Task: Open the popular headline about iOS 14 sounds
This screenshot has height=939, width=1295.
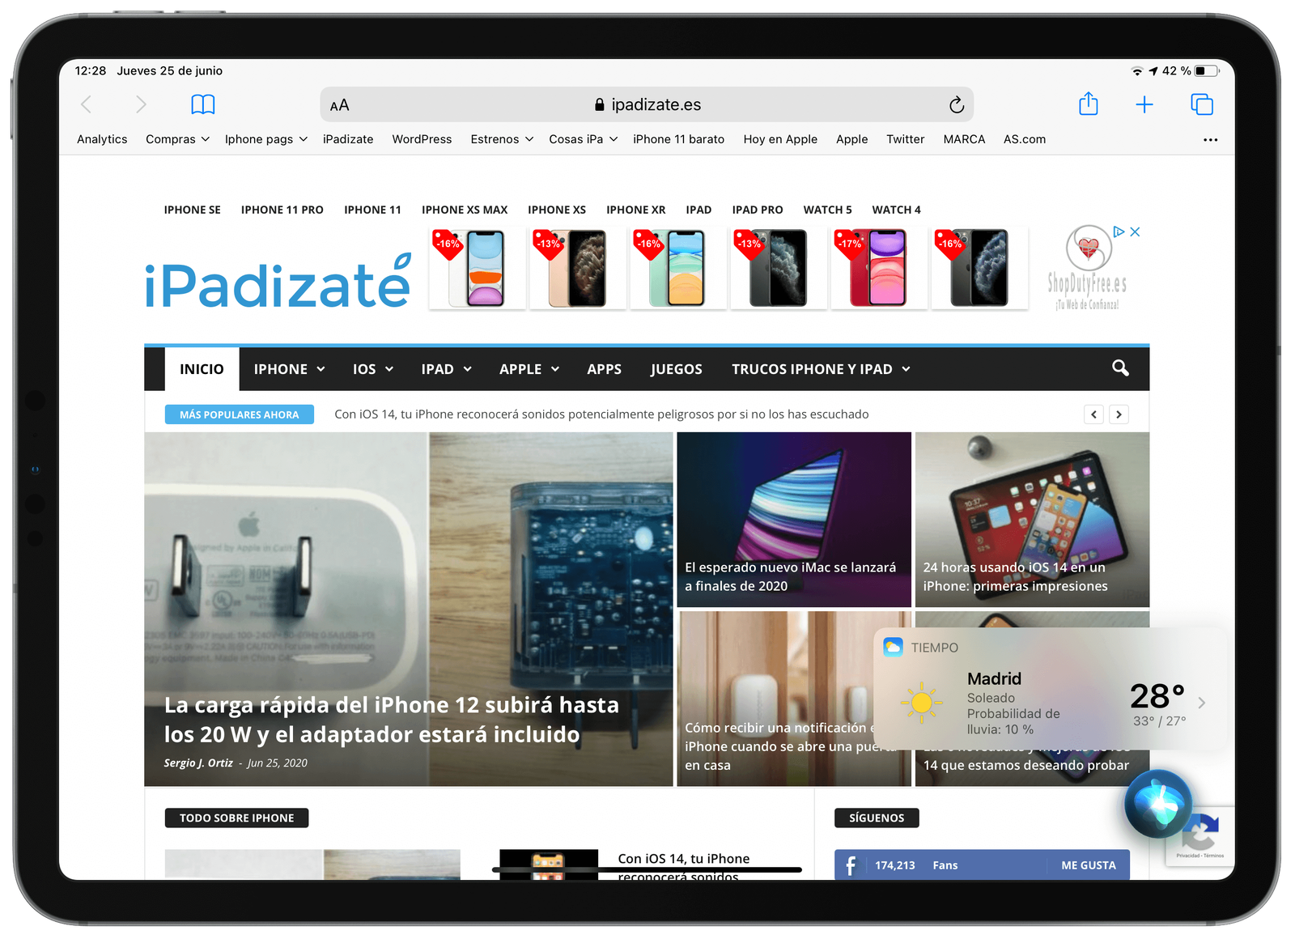Action: pyautogui.click(x=601, y=414)
